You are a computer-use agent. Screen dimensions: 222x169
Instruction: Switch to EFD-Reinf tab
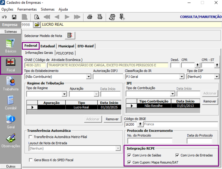click(x=86, y=46)
